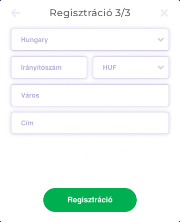Open the HUF currency dropdown
The height and width of the screenshot is (222, 180).
[x=131, y=67]
